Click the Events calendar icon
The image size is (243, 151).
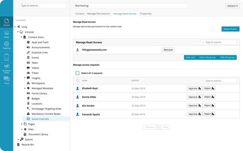pyautogui.click(x=28, y=57)
